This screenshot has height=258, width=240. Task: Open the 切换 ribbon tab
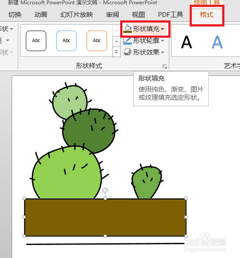15,15
